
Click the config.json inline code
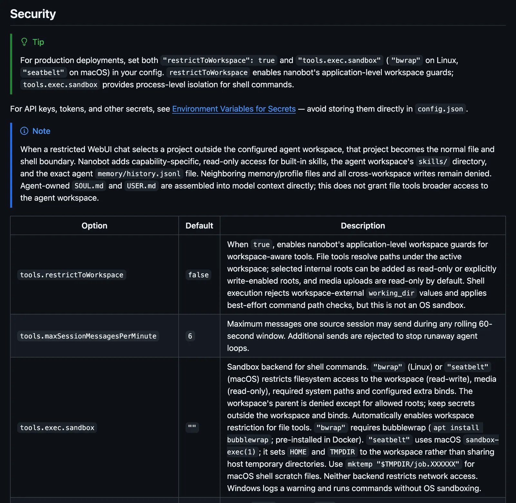[440, 109]
